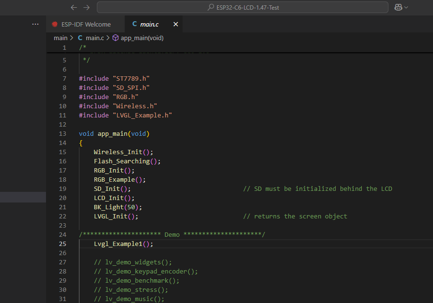
Task: Click the C file icon on main.c tab
Action: (135, 24)
